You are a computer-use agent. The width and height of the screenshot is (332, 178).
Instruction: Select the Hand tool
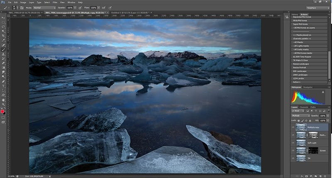(x=3, y=100)
